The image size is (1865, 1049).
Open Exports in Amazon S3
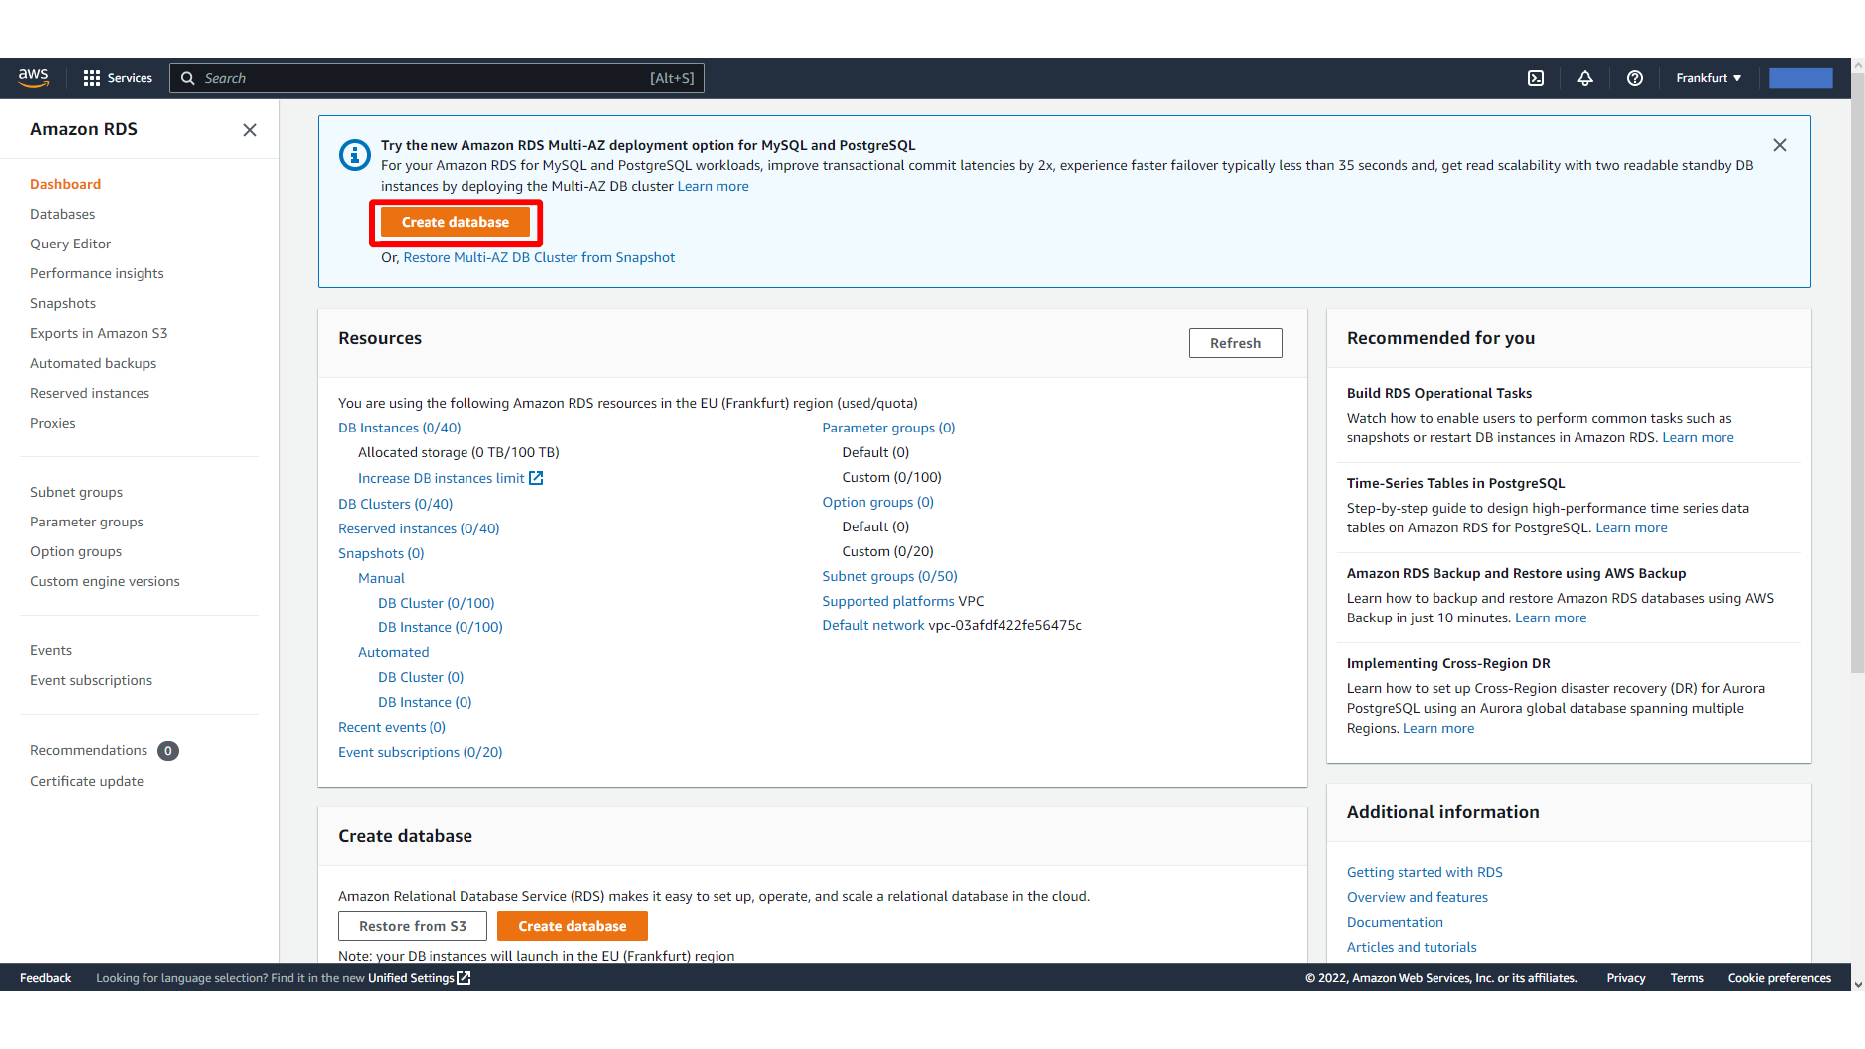(99, 334)
